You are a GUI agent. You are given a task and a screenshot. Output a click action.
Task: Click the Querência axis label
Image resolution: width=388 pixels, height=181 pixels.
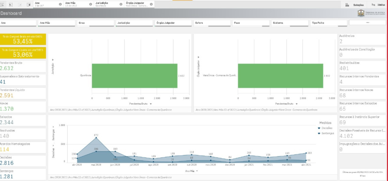click(86, 76)
